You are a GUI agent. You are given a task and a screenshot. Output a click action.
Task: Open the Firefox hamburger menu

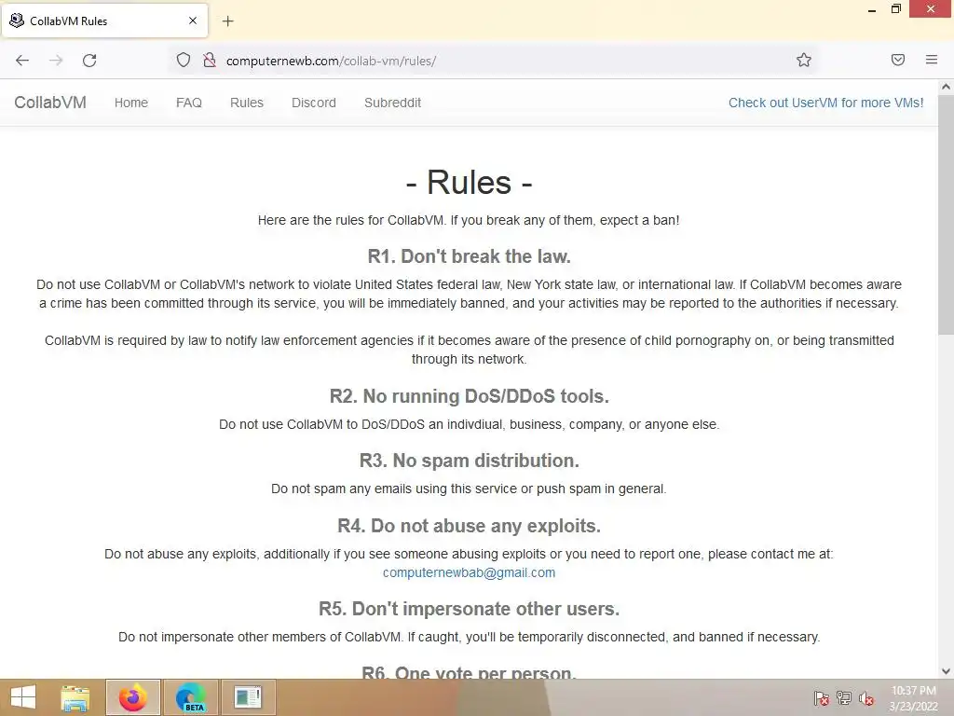[931, 60]
